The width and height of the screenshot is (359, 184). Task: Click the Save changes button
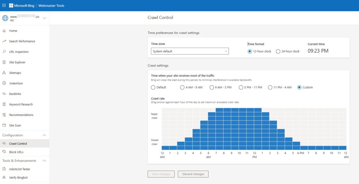pos(161,174)
